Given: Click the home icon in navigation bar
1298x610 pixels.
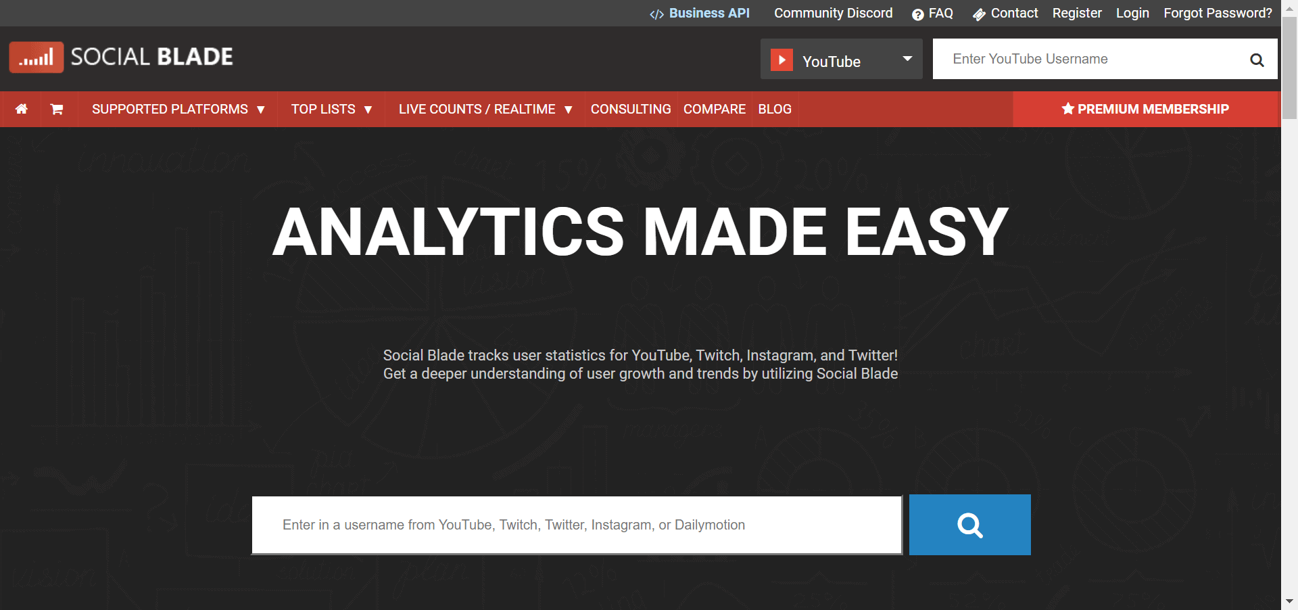Looking at the screenshot, I should (x=22, y=109).
